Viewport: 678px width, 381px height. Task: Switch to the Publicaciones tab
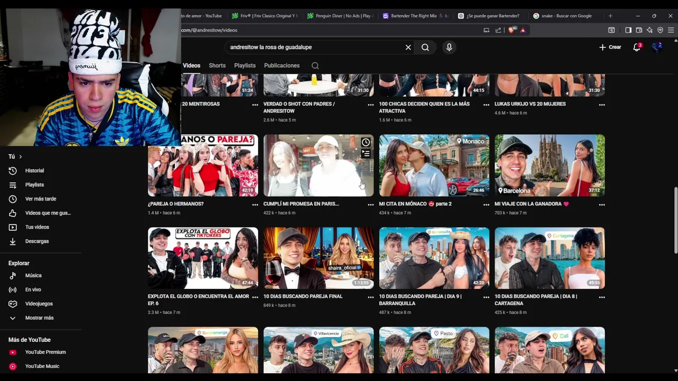pyautogui.click(x=282, y=66)
